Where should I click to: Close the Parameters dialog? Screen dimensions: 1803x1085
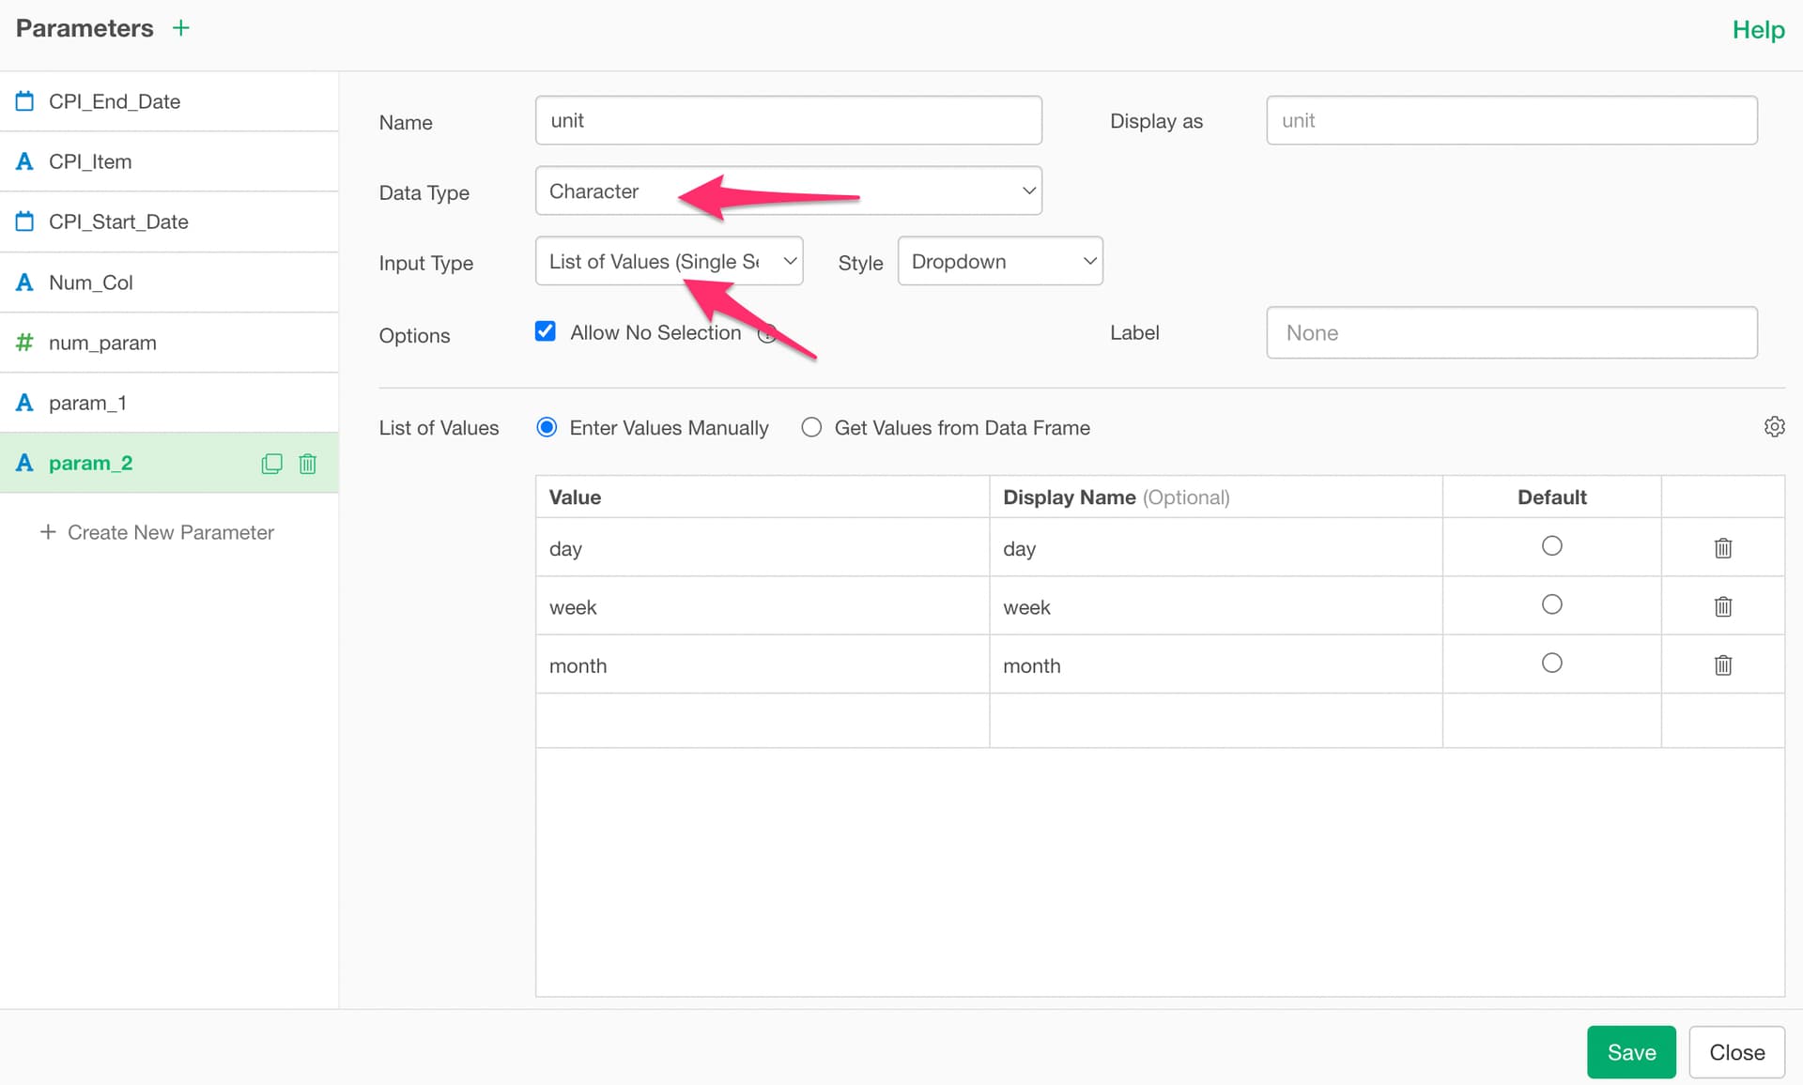(x=1736, y=1052)
